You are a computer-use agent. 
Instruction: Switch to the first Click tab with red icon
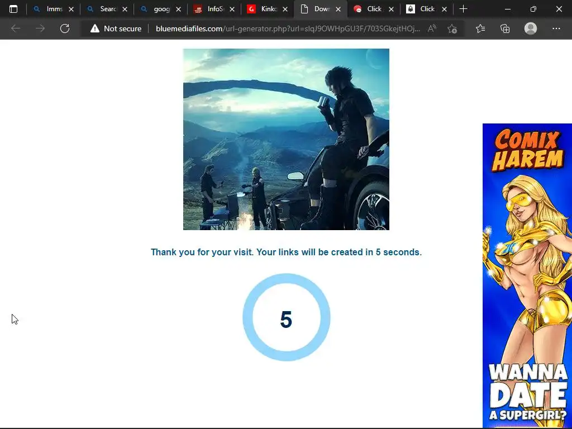click(x=374, y=9)
